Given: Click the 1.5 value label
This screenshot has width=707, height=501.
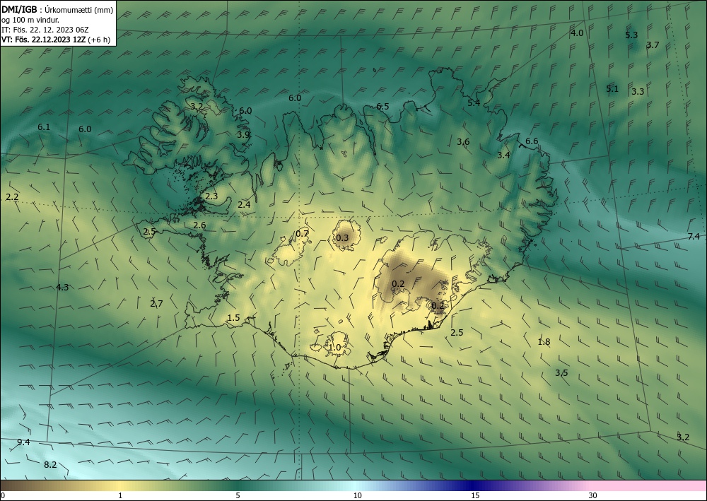Looking at the screenshot, I should click(x=233, y=318).
